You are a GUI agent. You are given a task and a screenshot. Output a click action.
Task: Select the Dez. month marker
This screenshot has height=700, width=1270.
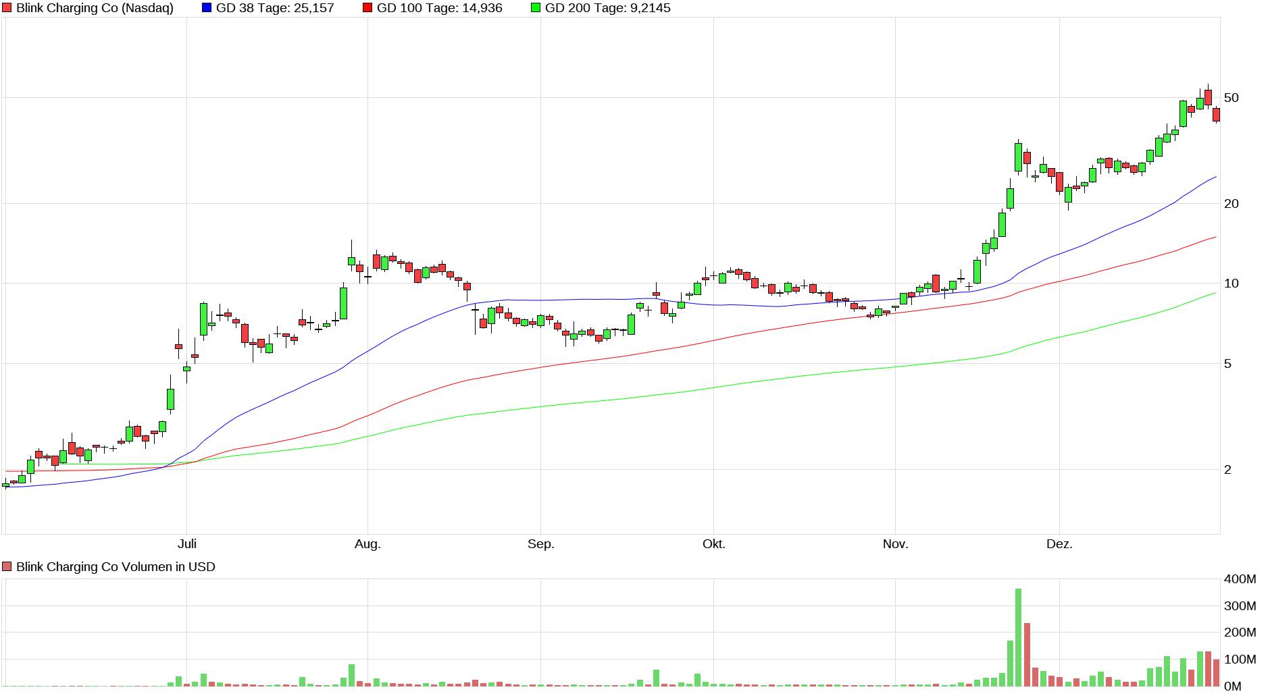pos(1059,544)
